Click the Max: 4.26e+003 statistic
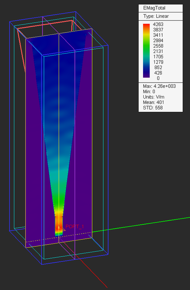This screenshot has width=190, height=290. (159, 86)
